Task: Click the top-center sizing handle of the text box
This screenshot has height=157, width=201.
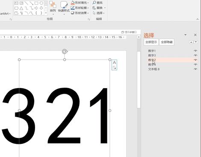Action: point(65,60)
